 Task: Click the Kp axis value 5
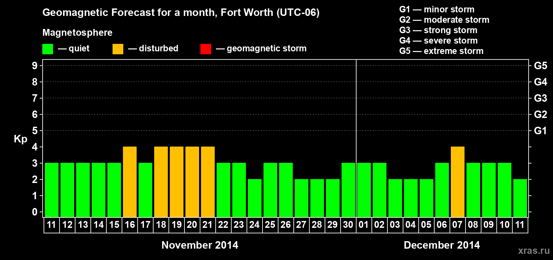coord(35,131)
